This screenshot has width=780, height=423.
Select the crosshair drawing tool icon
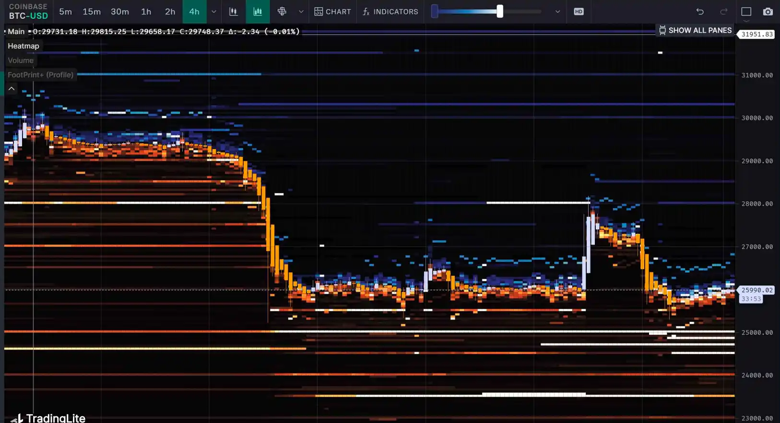(282, 12)
